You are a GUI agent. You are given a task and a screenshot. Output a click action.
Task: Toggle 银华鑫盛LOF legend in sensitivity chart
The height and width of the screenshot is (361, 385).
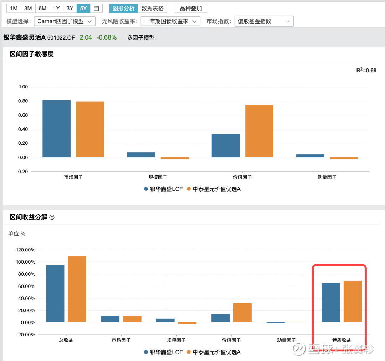(163, 189)
